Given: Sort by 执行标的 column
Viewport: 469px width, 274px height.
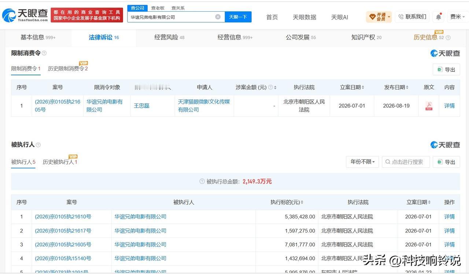Looking at the screenshot, I should (x=302, y=202).
